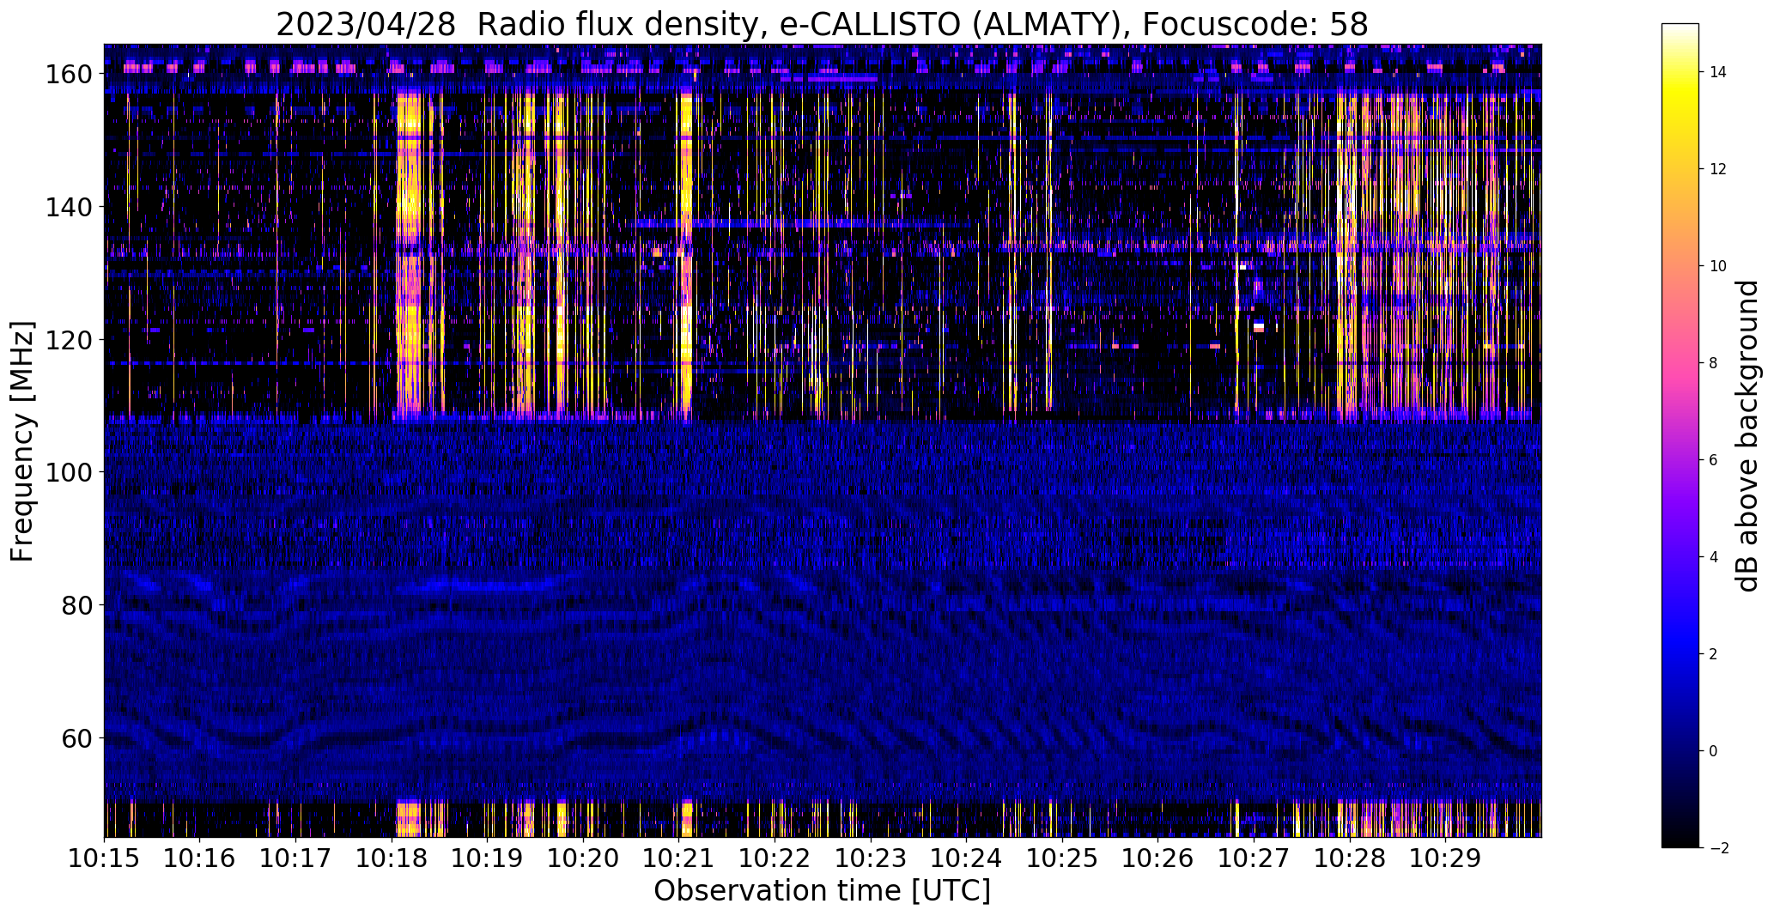
Task: Click the colorbar tick value 14
Action: point(1718,72)
